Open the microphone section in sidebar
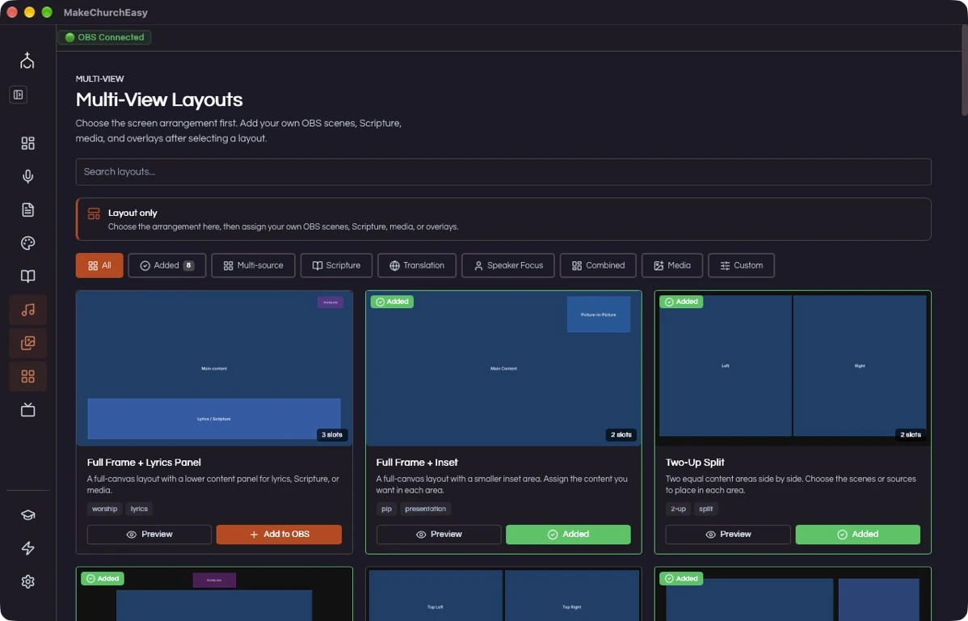This screenshot has width=968, height=621. click(27, 177)
